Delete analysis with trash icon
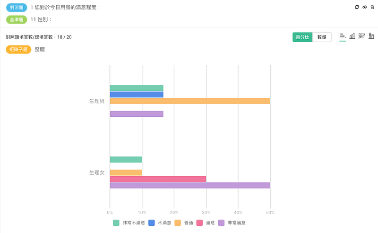This screenshot has height=233, width=378. coord(372,7)
